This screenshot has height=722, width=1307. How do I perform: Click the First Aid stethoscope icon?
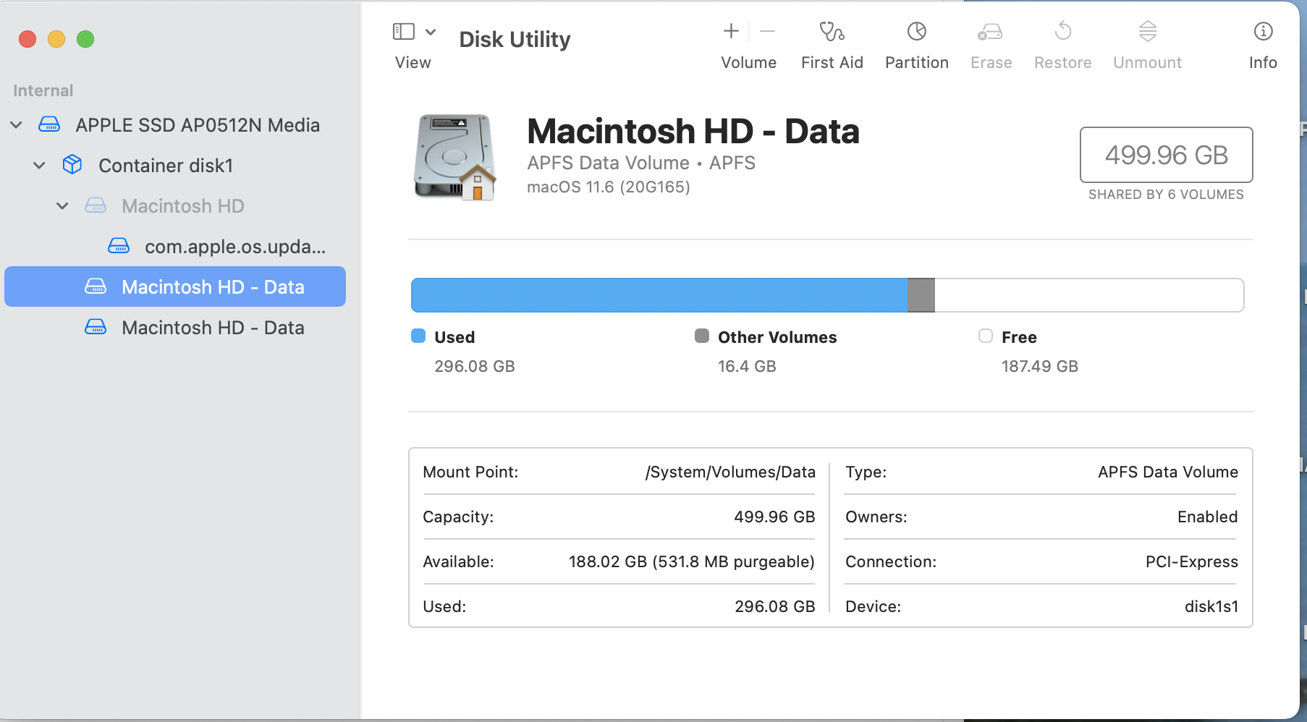pos(832,32)
